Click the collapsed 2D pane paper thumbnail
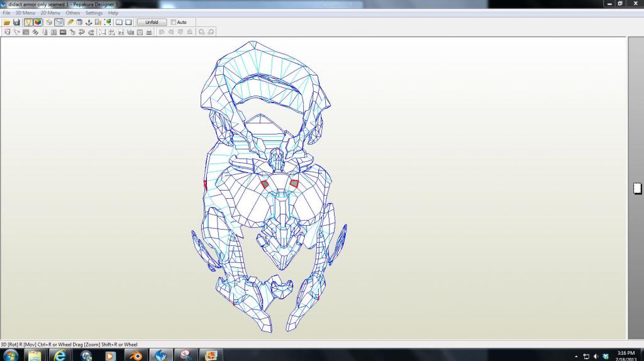 (637, 188)
